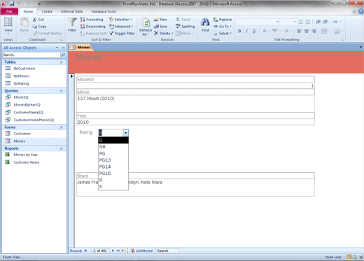Collapse the Tables group in navigation pane

coord(62,62)
